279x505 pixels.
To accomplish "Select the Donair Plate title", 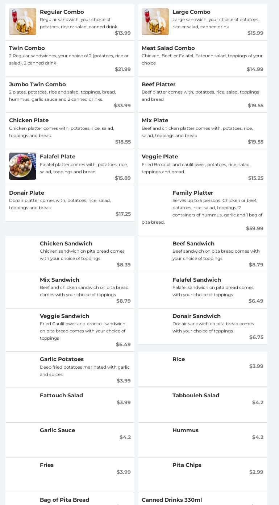I will (26, 193).
